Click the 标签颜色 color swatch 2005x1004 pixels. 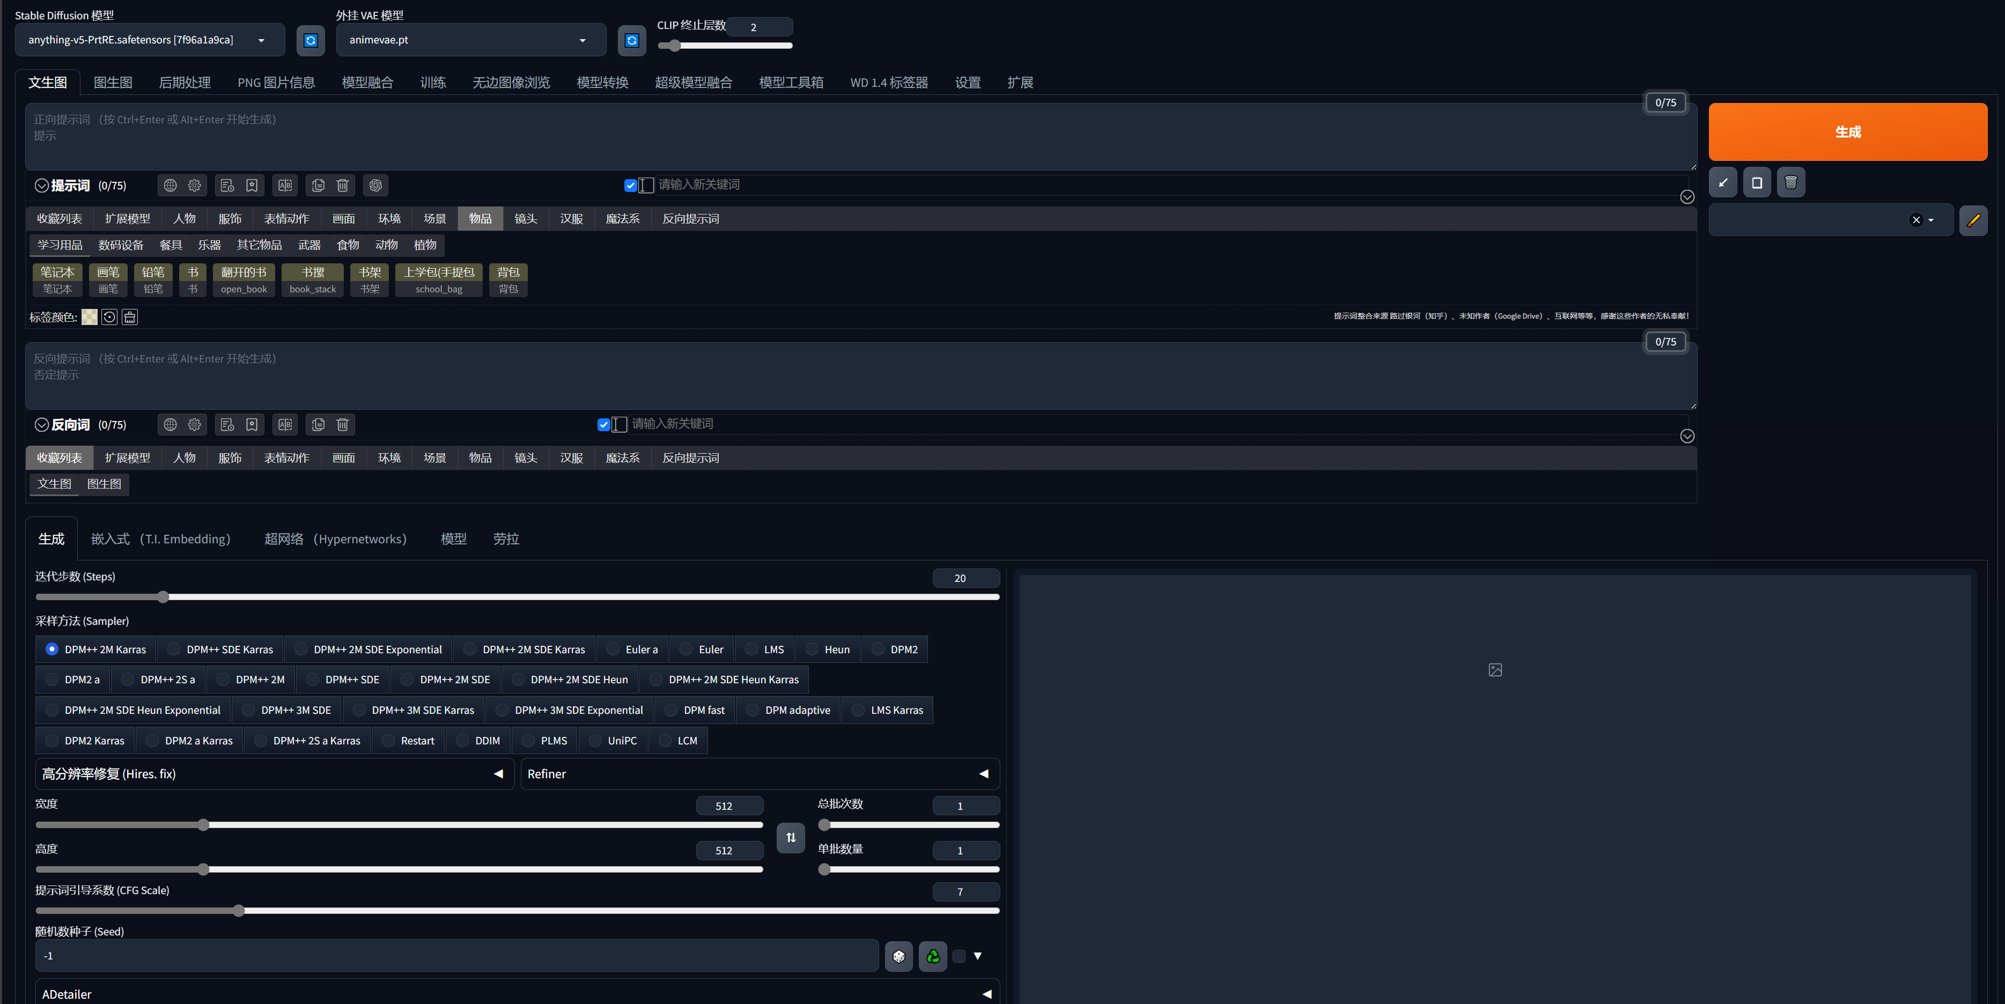[x=90, y=317]
